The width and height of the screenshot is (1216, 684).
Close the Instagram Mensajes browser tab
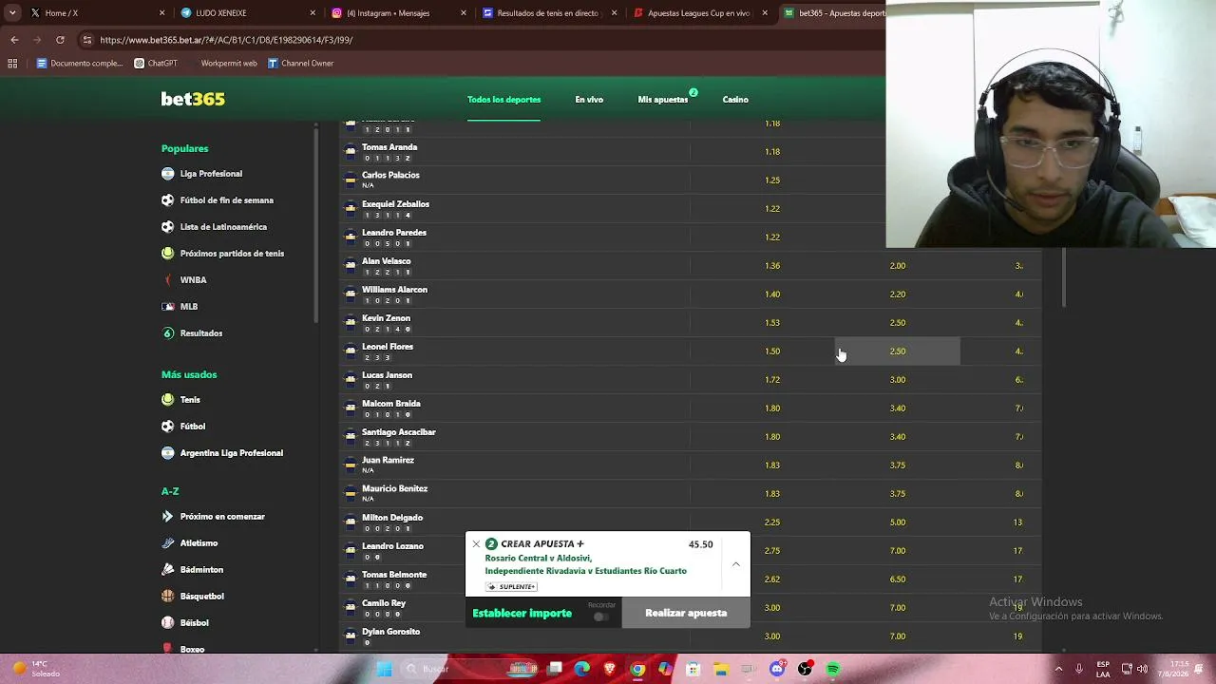coord(464,13)
